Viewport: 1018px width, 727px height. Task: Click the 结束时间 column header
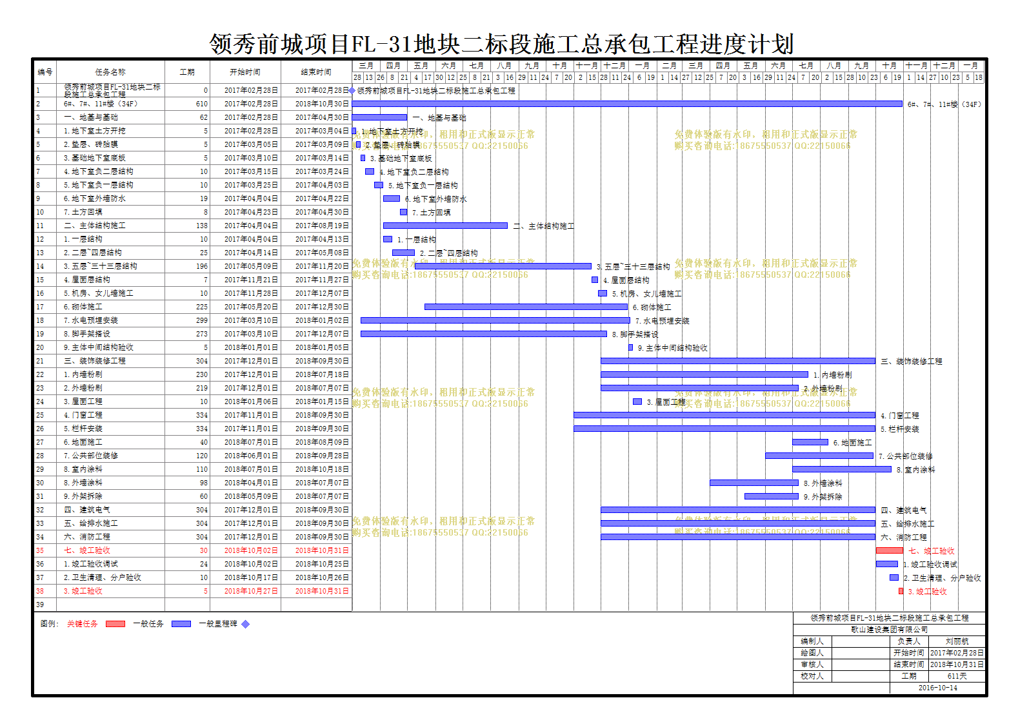click(x=316, y=72)
